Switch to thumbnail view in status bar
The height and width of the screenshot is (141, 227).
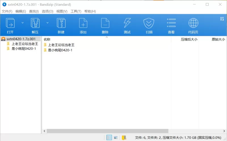pyautogui.click(x=116, y=138)
